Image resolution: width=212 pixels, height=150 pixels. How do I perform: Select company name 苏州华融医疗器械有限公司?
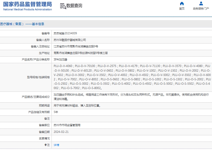tap(70, 40)
